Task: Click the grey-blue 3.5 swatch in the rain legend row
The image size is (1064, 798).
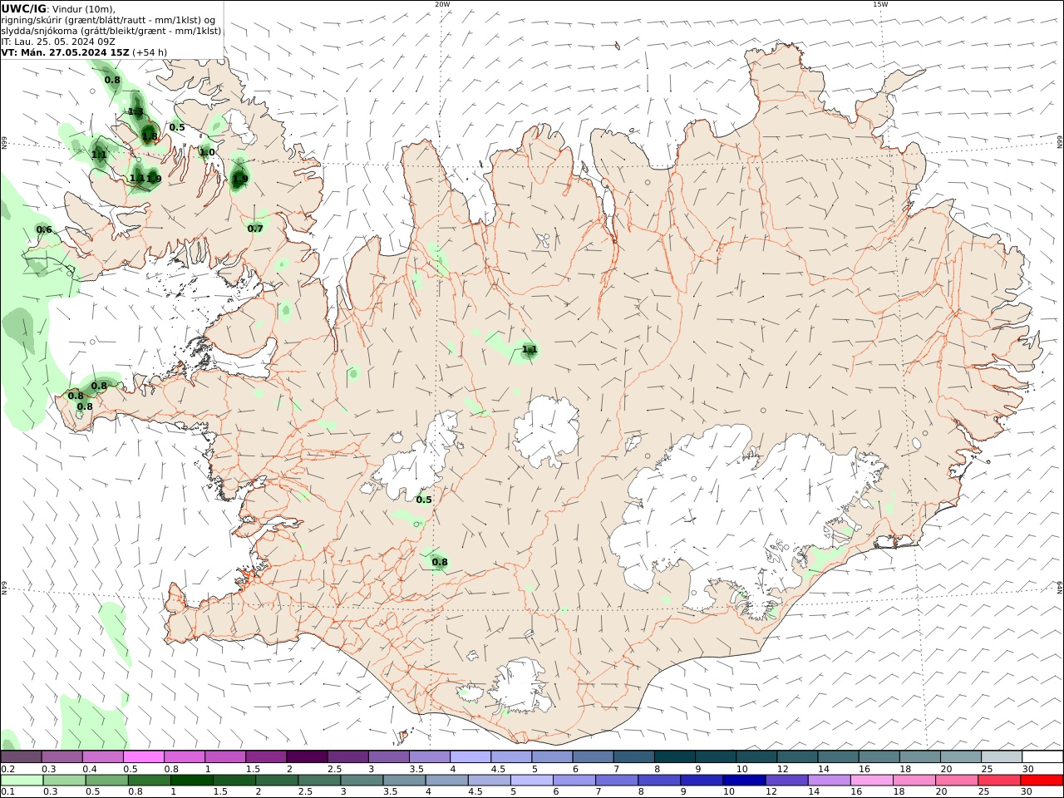Action: click(404, 781)
